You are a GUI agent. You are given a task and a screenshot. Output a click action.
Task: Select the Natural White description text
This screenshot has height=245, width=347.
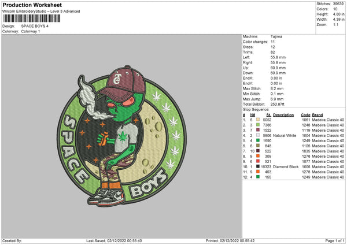[285, 135]
